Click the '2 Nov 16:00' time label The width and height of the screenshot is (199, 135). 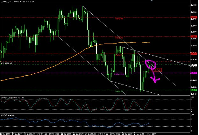coord(139,134)
